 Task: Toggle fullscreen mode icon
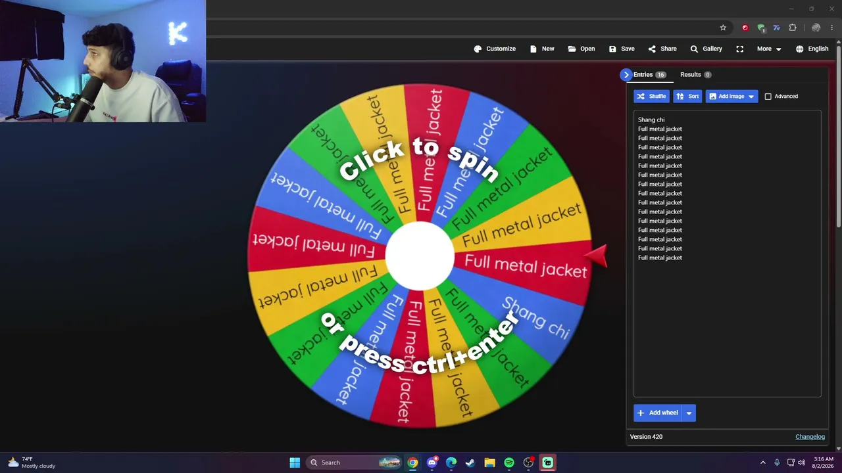click(x=740, y=49)
